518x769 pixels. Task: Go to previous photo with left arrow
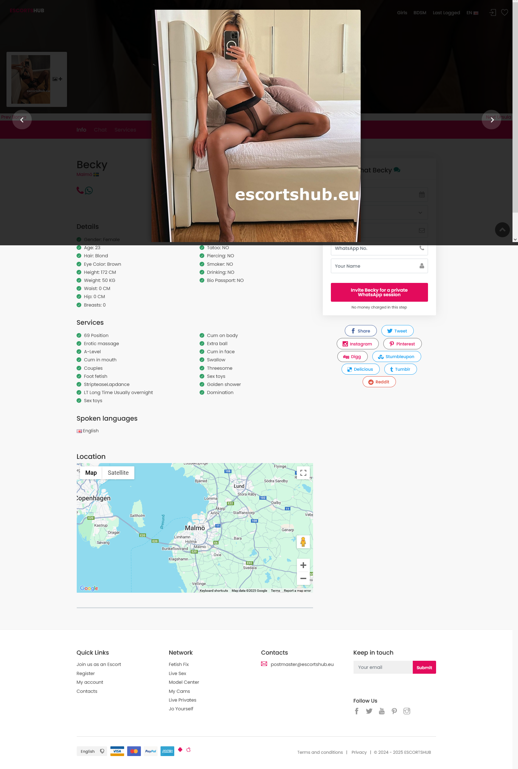pos(22,120)
